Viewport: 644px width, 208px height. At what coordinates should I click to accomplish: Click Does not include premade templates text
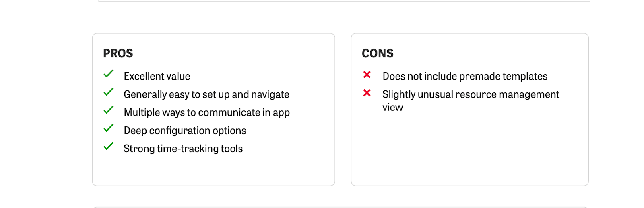(x=465, y=76)
